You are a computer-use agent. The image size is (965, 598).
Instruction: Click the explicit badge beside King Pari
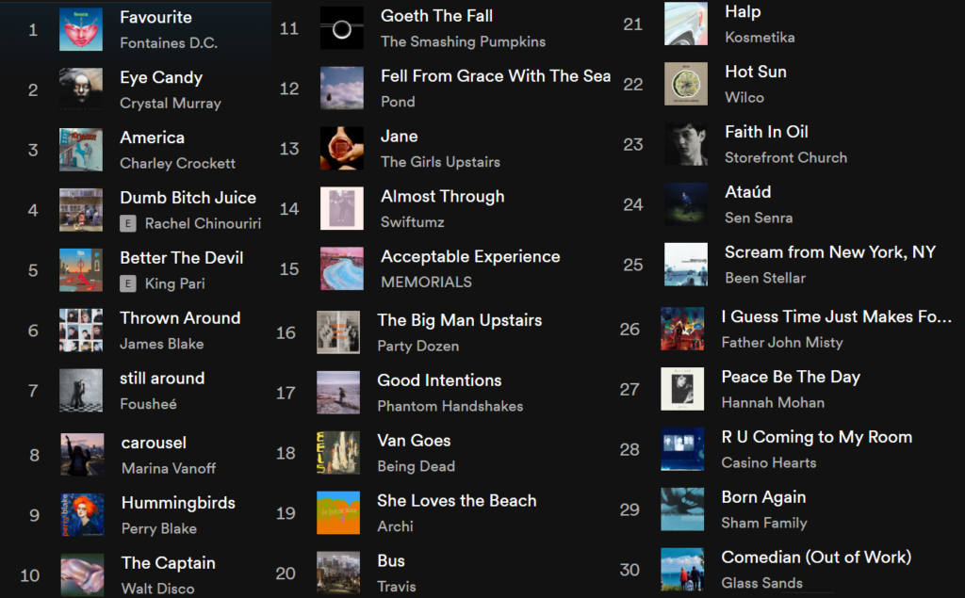pos(127,284)
